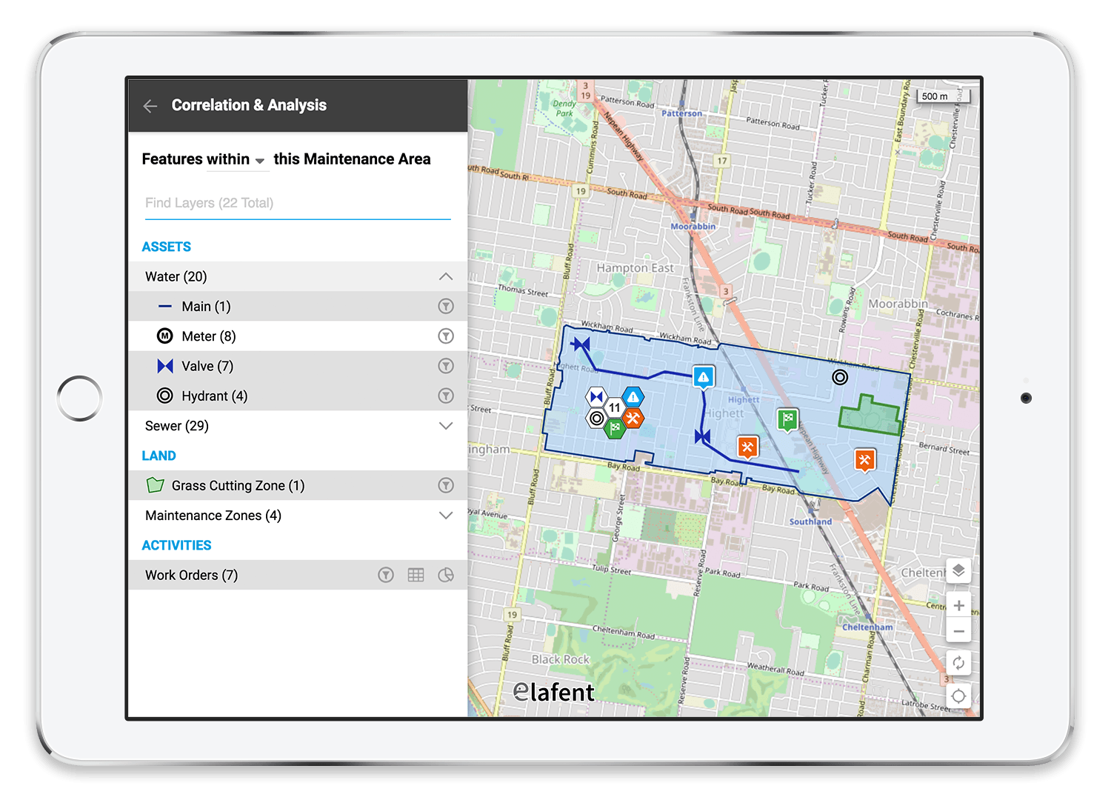Select the Valve (7) row
Viewport: 1111px width, 800px height.
(298, 366)
